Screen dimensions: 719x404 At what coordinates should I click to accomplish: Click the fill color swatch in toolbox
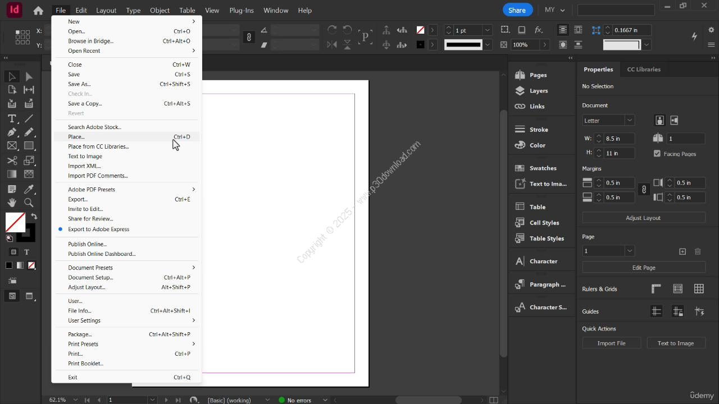point(15,222)
